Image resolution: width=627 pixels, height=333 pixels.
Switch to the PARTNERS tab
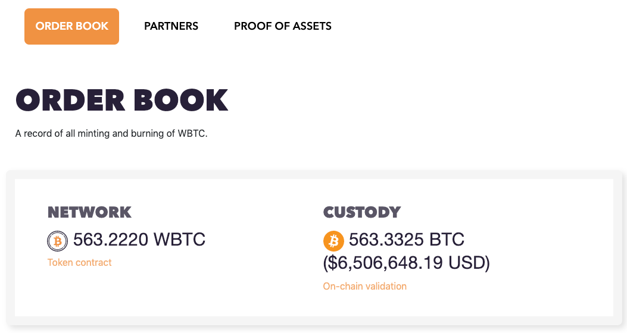tap(171, 26)
